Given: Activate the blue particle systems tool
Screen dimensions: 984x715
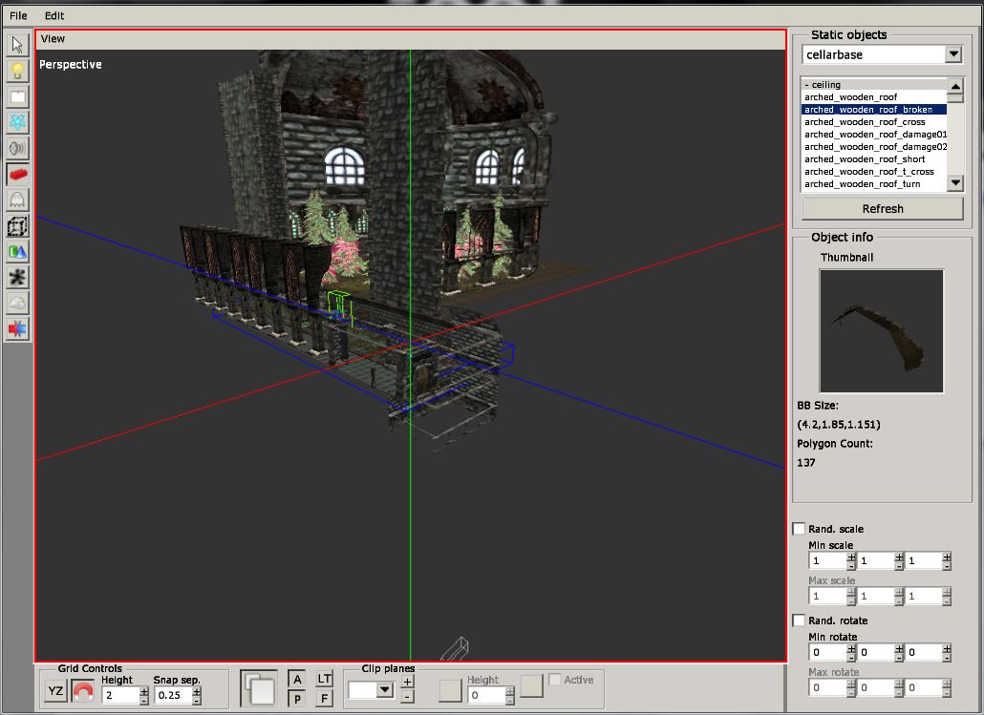Looking at the screenshot, I should tap(17, 122).
